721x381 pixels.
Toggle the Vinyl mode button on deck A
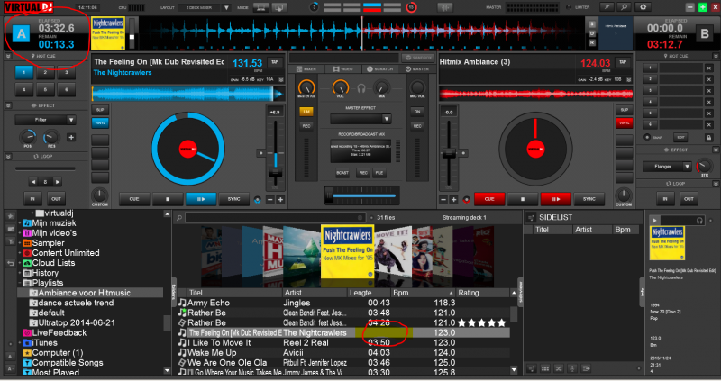point(100,122)
